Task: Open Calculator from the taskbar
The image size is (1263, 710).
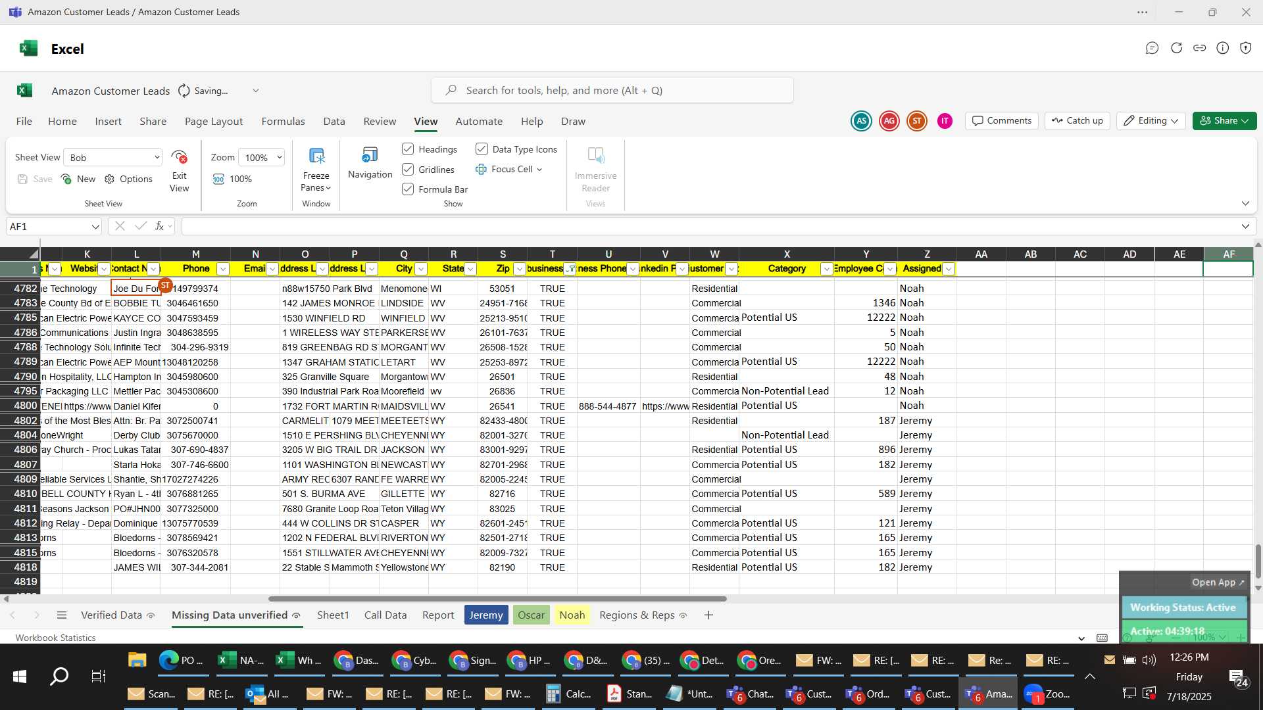Action: [569, 694]
